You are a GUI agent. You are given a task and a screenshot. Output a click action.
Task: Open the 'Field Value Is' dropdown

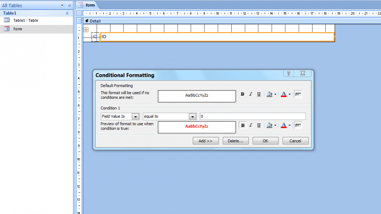[135, 117]
